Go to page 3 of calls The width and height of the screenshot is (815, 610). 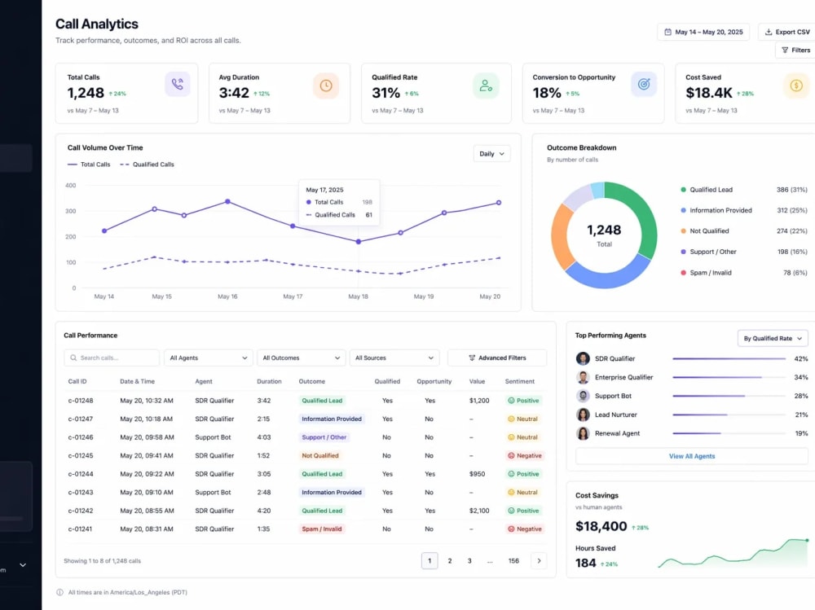pos(469,560)
